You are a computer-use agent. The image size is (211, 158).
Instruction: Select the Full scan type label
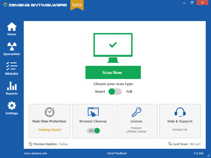coord(129,92)
